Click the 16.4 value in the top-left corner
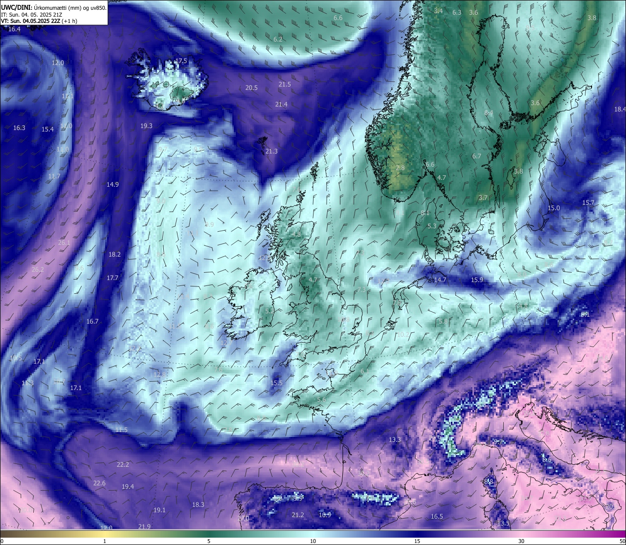 click(x=15, y=29)
